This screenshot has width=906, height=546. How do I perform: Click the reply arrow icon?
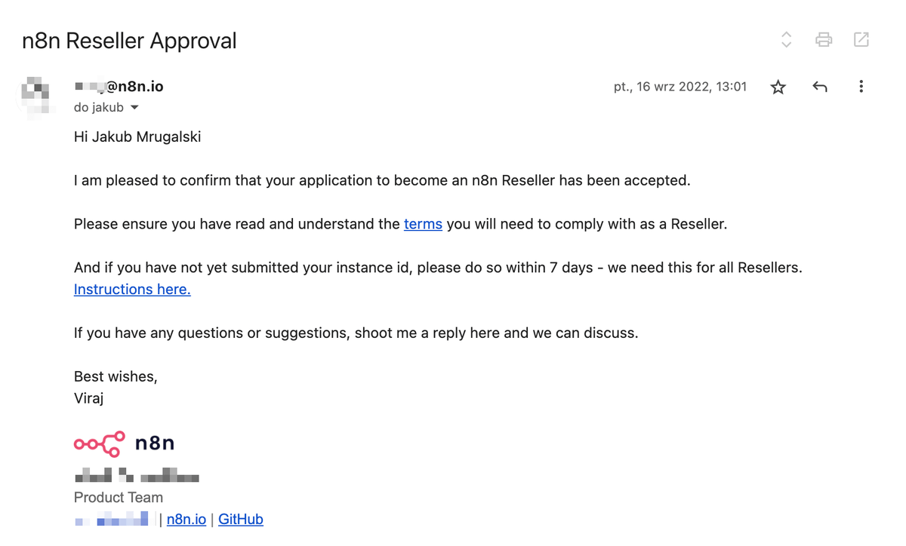(820, 87)
